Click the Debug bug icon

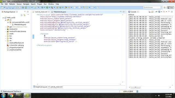tap(42, 7)
